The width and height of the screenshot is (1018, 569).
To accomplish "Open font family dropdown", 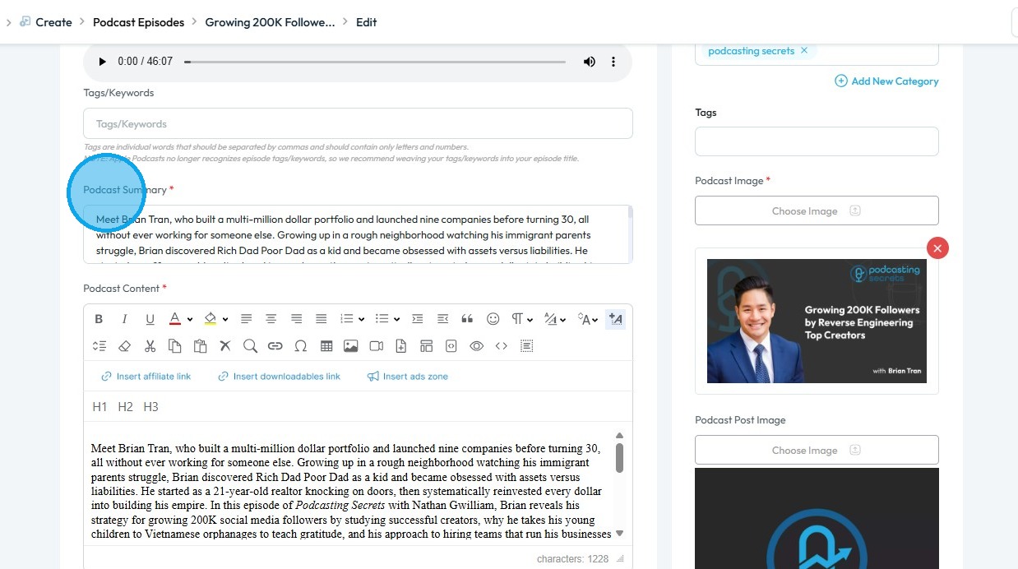I will (x=555, y=319).
